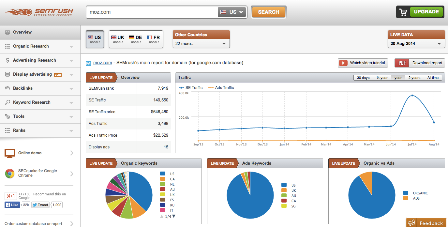
Task: Click the Google +1 button
Action: 11,196
